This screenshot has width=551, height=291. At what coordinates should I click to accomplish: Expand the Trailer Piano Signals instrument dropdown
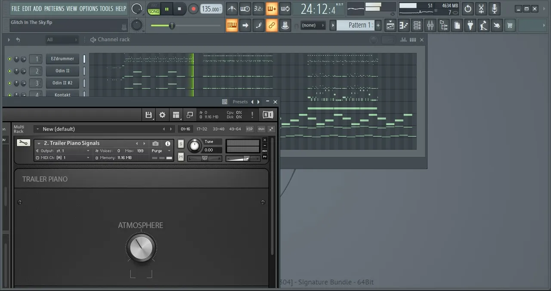click(39, 143)
